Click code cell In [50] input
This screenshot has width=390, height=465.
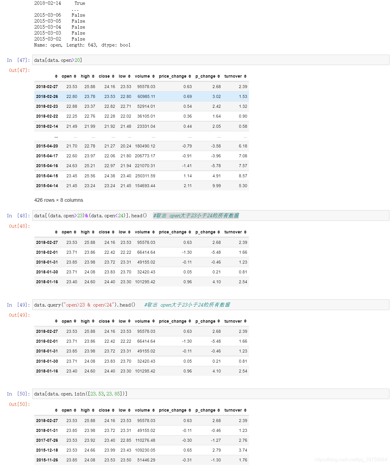pyautogui.click(x=211, y=394)
